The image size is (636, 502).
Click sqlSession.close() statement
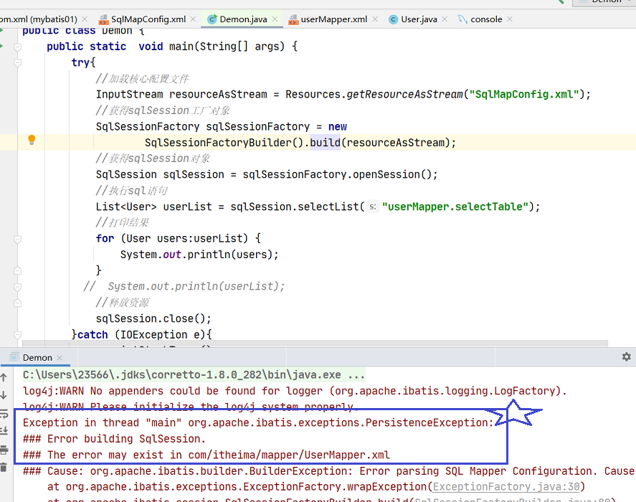[153, 318]
